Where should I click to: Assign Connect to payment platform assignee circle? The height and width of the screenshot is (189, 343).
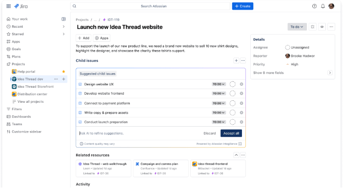(x=233, y=103)
